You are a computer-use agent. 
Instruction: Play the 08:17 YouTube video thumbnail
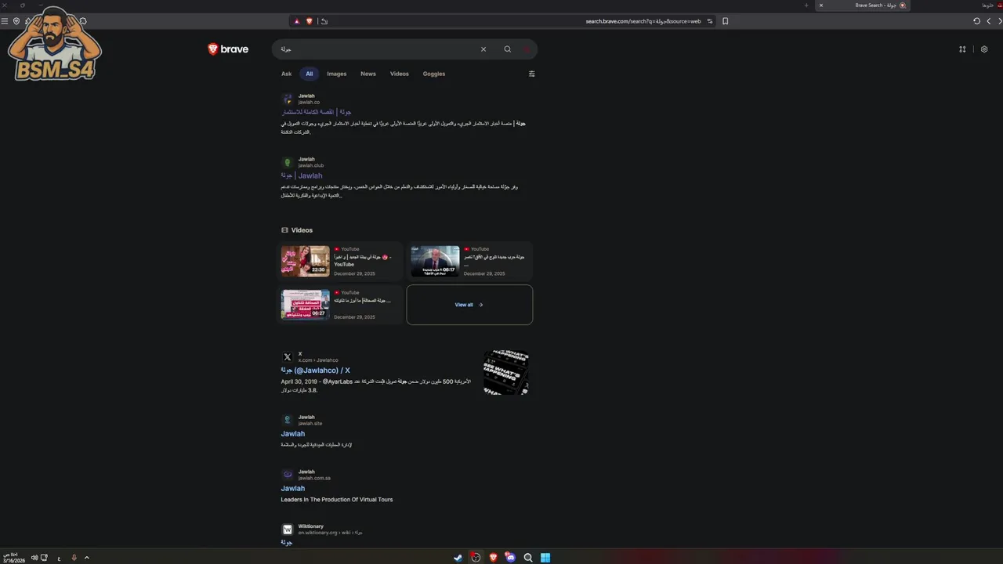click(x=436, y=261)
